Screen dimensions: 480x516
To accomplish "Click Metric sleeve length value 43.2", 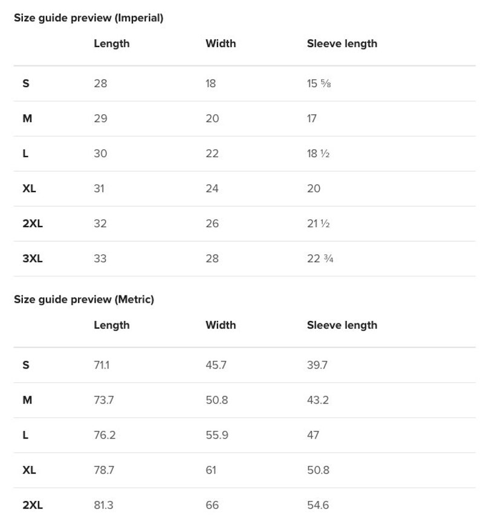I will 318,400.
